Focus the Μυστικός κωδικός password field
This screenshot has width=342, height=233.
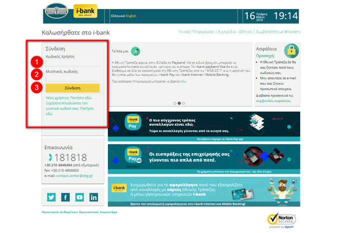point(72,78)
